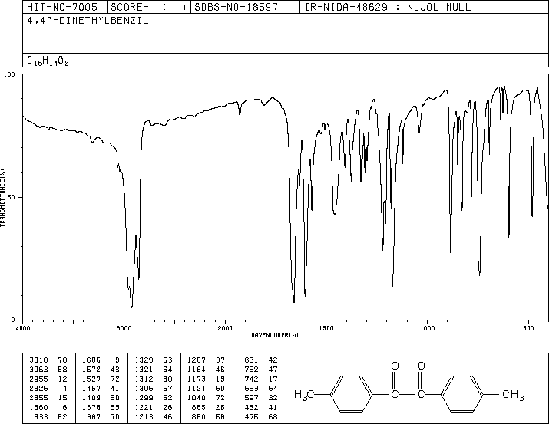This screenshot has height=424, width=549.
Task: Click the 500 wavenumber axis label
Action: 528,328
